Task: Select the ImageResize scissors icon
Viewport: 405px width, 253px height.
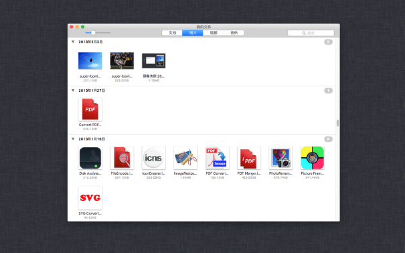Action: [x=186, y=158]
